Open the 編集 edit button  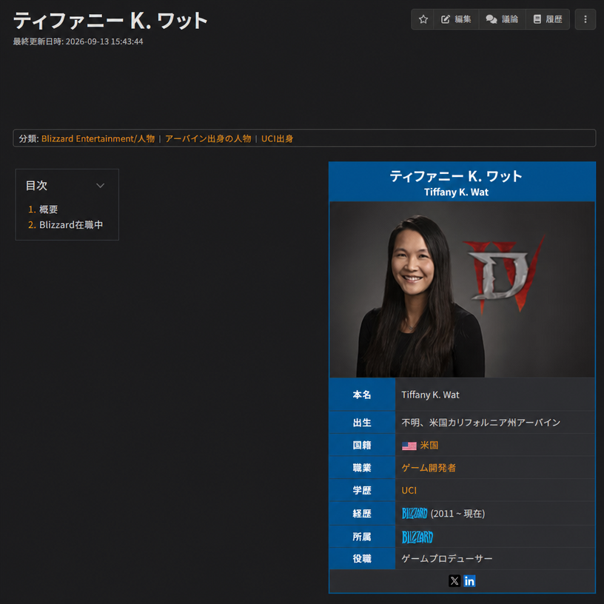pos(456,19)
